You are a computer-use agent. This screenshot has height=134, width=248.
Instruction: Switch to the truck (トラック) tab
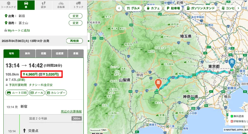point(78,5)
